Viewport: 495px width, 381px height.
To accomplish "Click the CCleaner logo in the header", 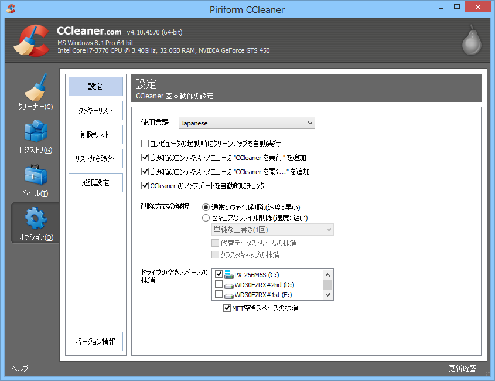I will tap(31, 41).
